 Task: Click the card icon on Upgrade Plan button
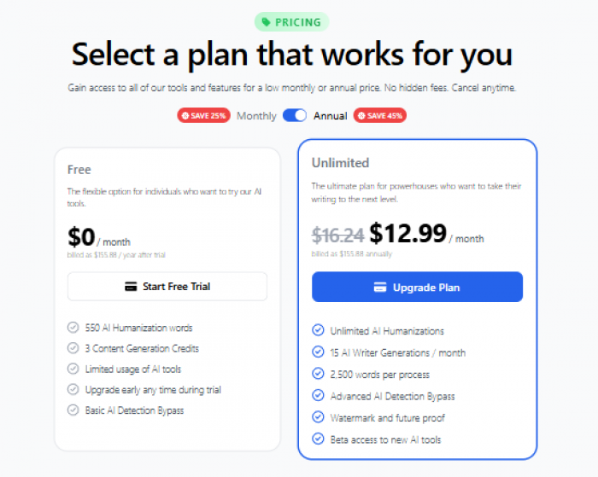click(380, 288)
